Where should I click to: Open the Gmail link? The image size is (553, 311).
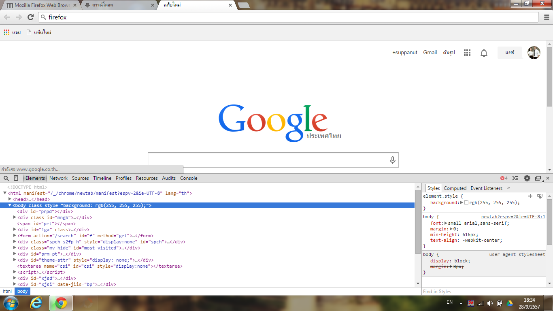click(x=430, y=53)
